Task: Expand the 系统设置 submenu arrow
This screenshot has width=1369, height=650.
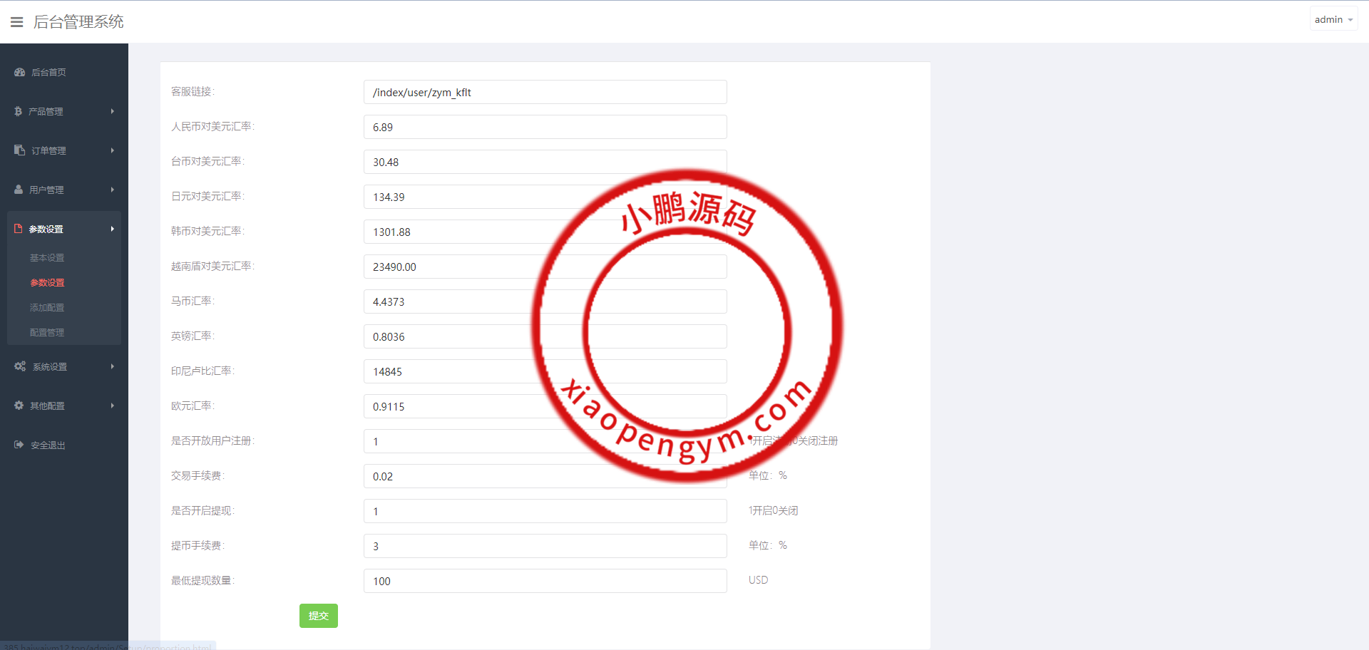Action: (113, 366)
